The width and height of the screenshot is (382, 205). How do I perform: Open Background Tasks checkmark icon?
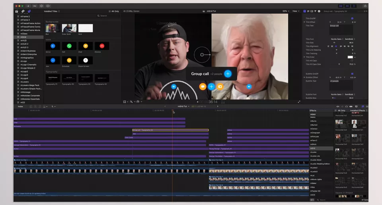point(41,6)
